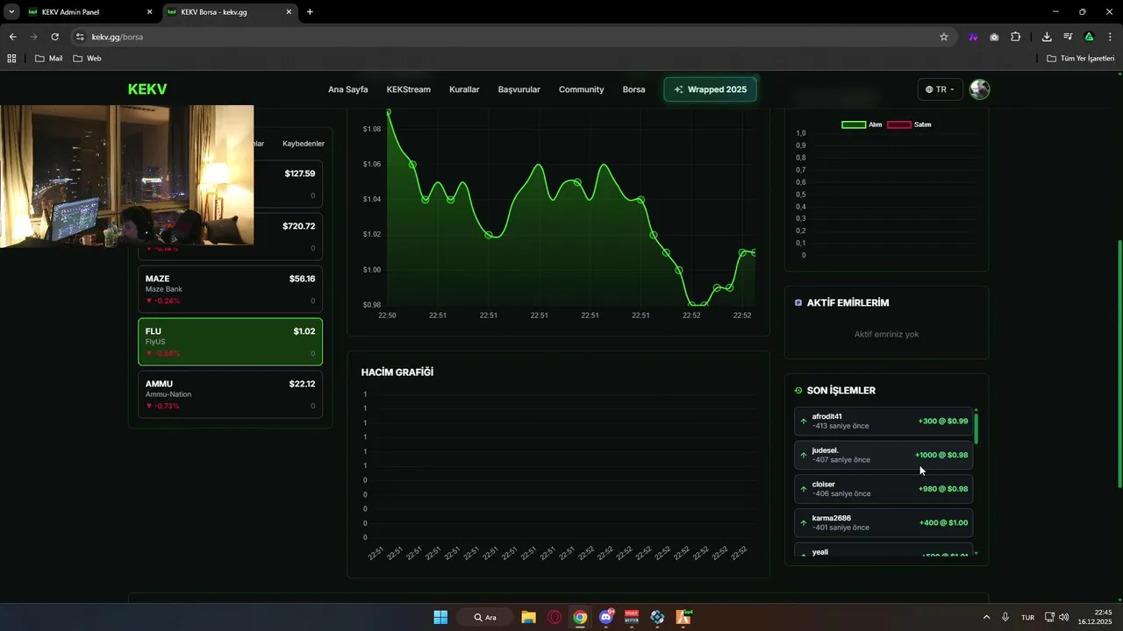This screenshot has height=631, width=1123.
Task: Show hidden system tray icons
Action: pos(986,617)
